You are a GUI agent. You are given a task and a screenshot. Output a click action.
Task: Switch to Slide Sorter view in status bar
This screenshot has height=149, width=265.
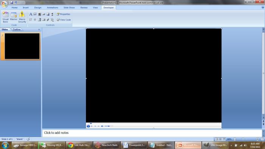pos(220,139)
